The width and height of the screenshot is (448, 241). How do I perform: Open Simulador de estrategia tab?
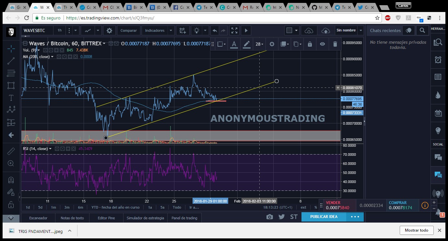[x=145, y=218]
